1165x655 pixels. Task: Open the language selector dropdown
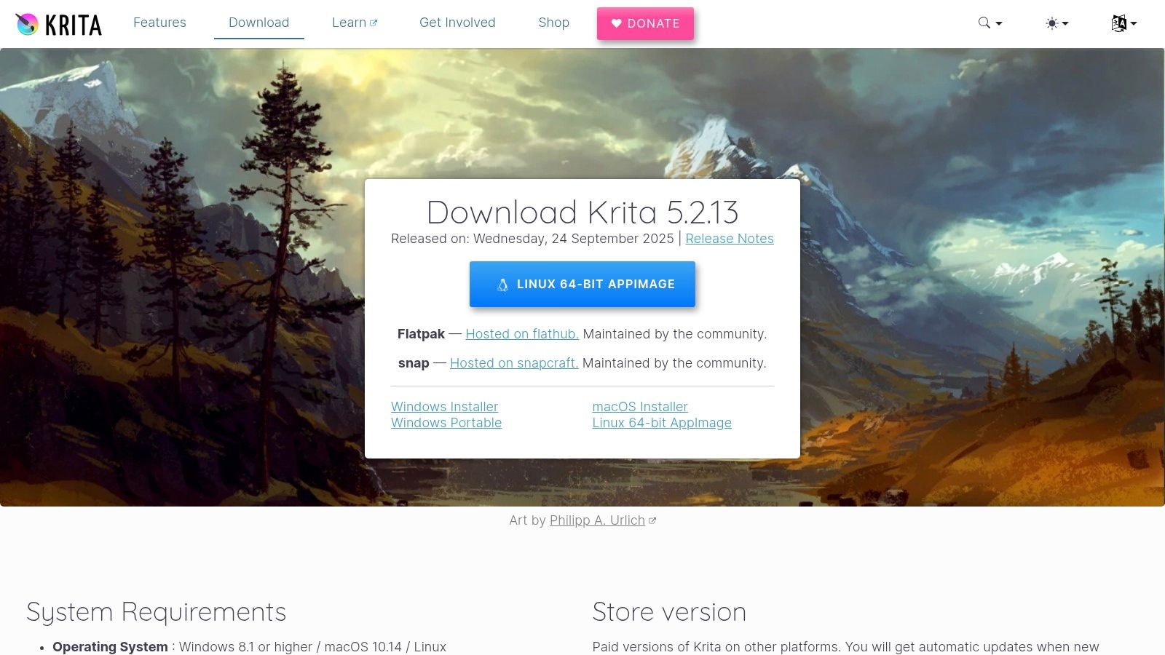pos(1124,23)
